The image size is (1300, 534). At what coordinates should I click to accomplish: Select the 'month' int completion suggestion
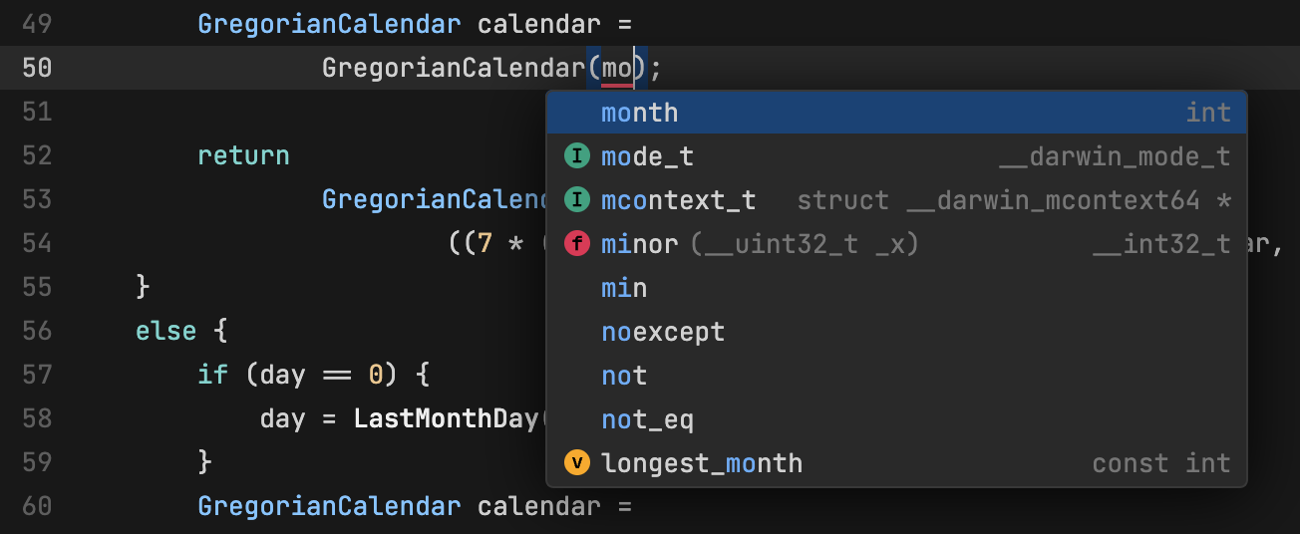(x=639, y=113)
